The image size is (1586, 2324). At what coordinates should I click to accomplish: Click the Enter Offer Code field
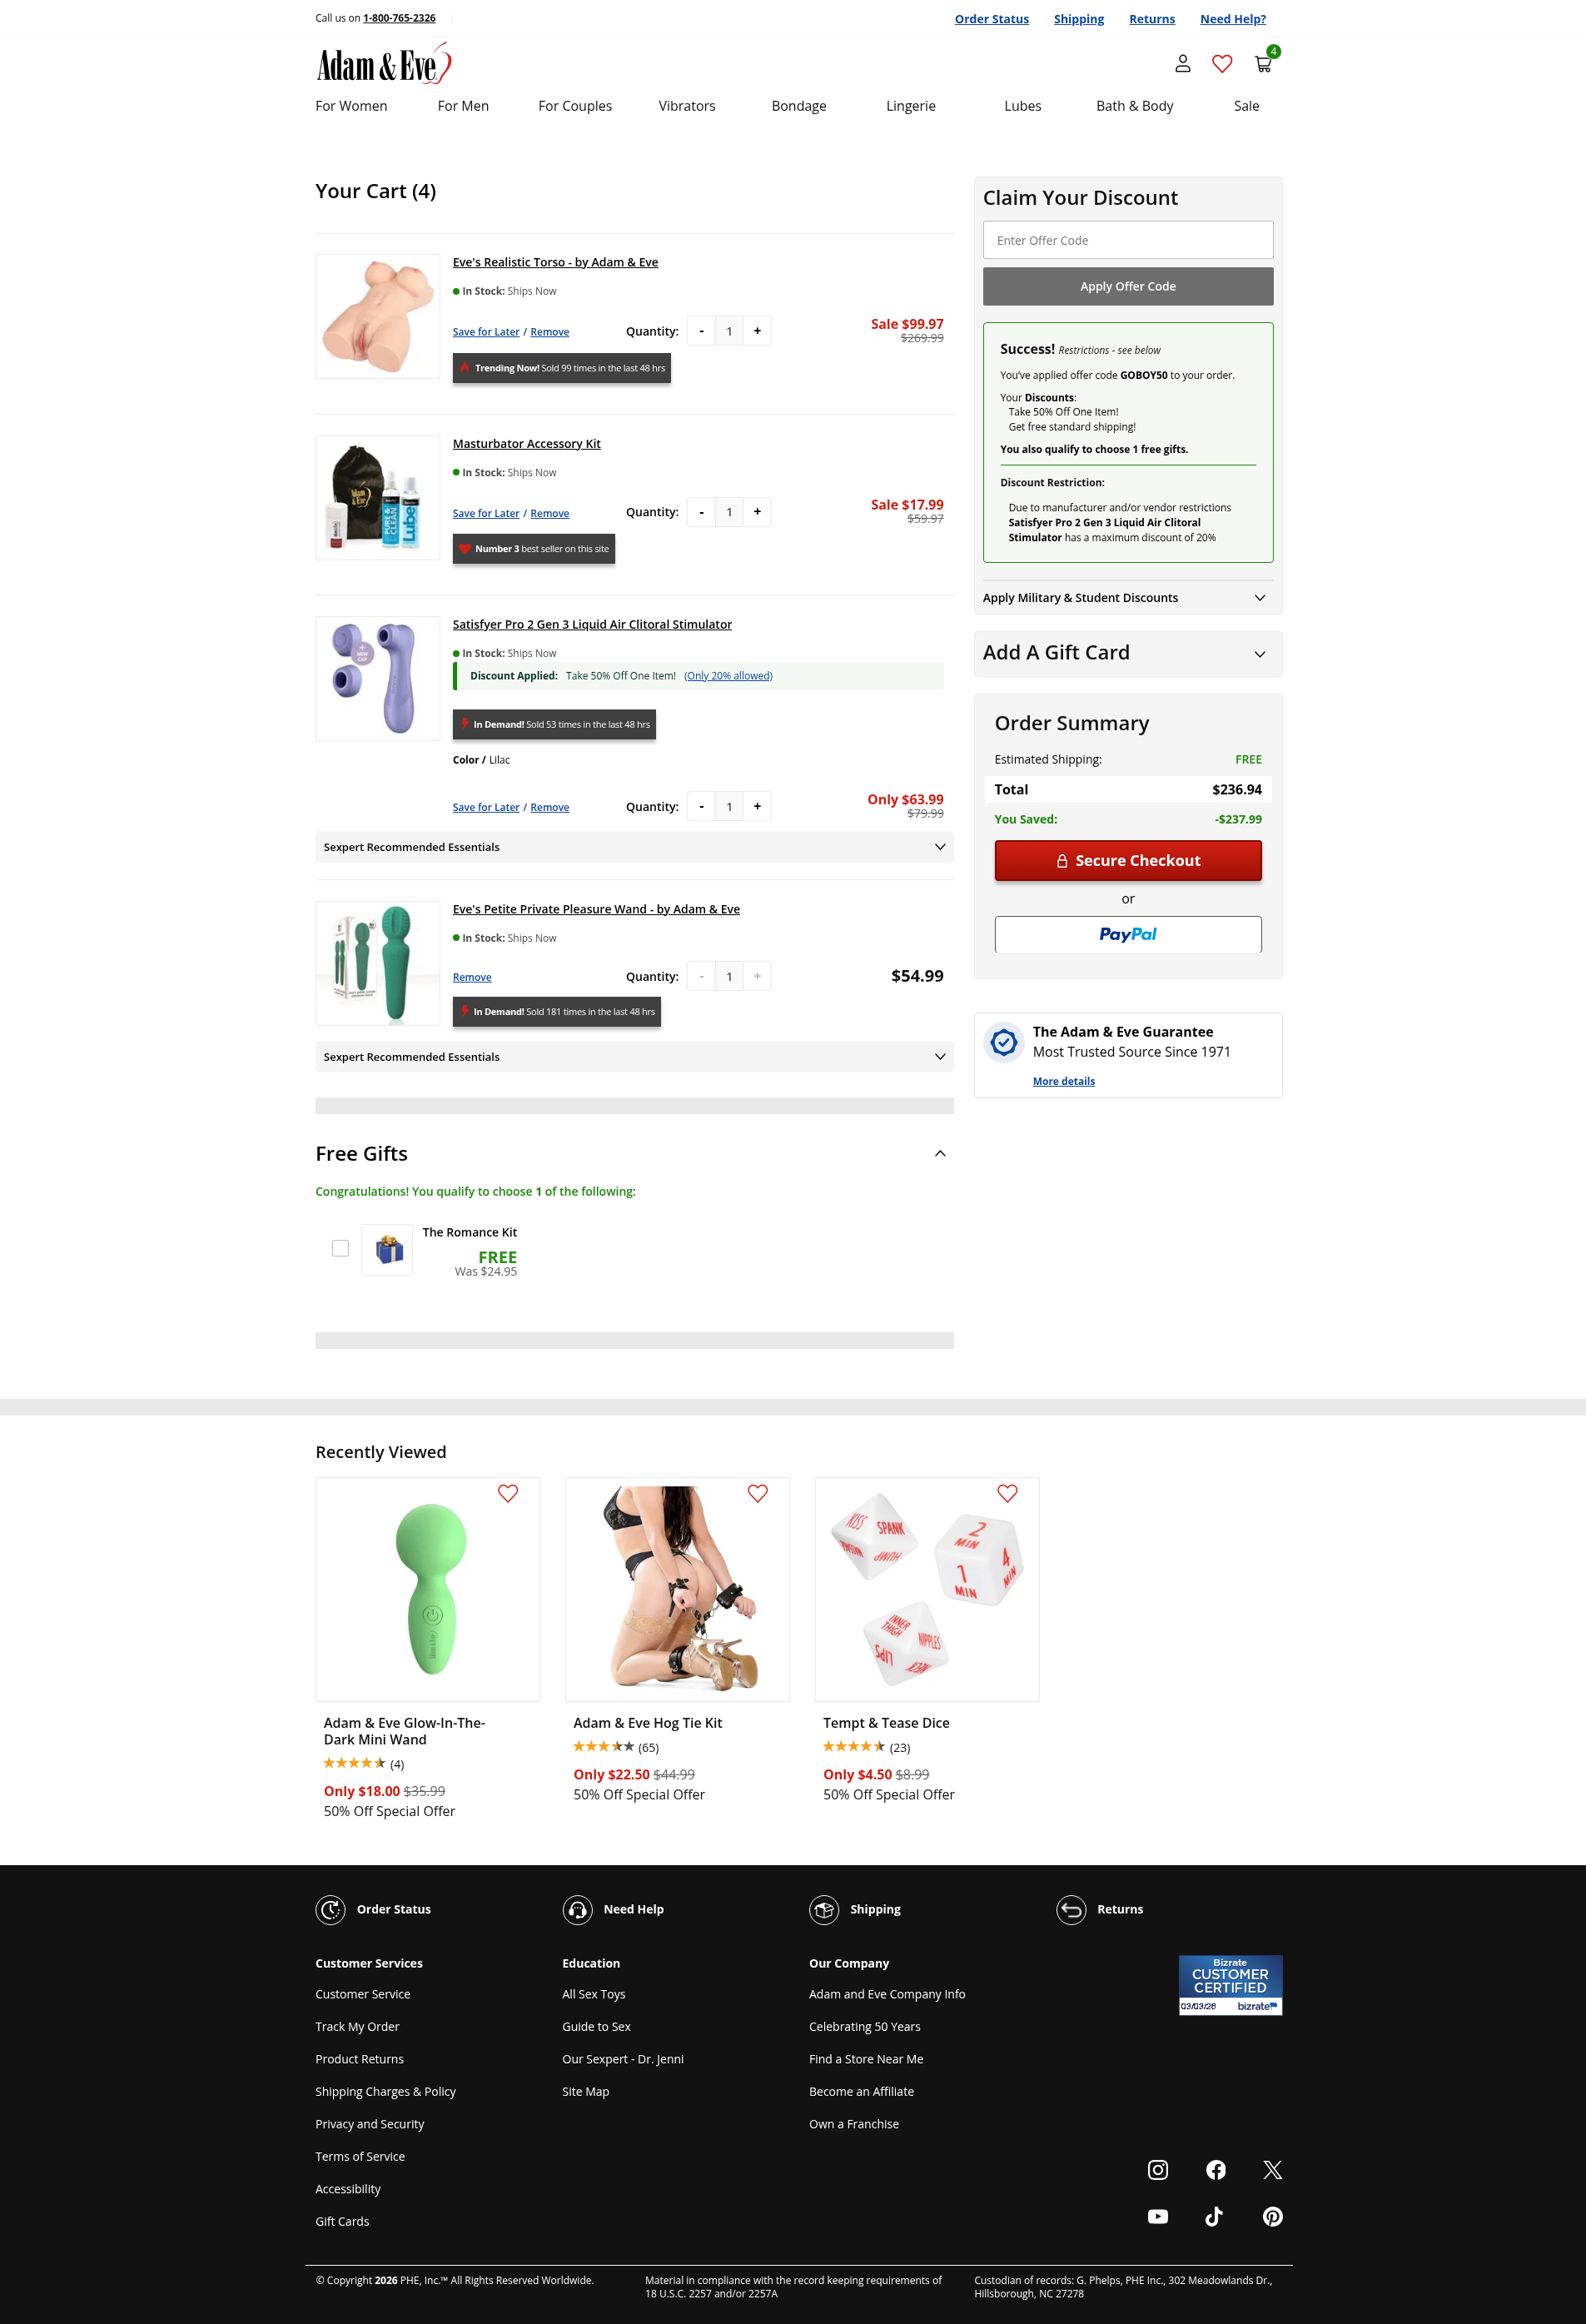click(1128, 240)
